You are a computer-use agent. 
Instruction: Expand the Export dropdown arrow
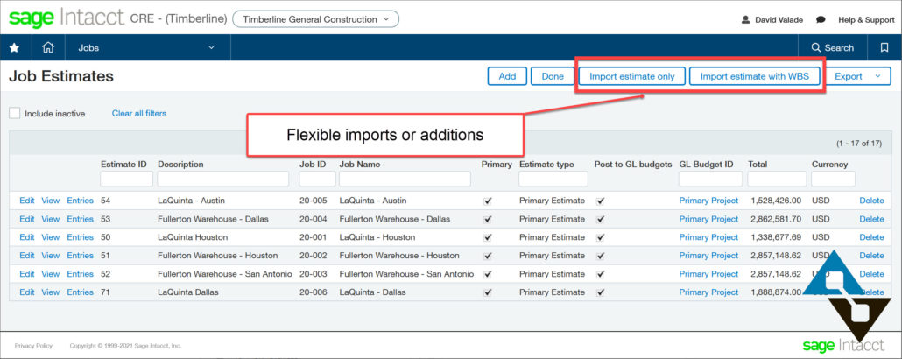click(877, 76)
